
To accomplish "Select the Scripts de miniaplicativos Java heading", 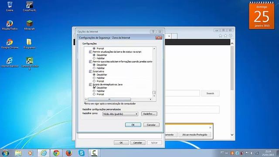I will click(108, 85).
